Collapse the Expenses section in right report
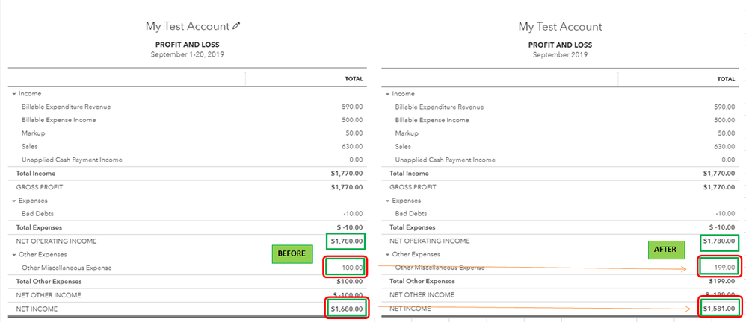 pyautogui.click(x=388, y=201)
